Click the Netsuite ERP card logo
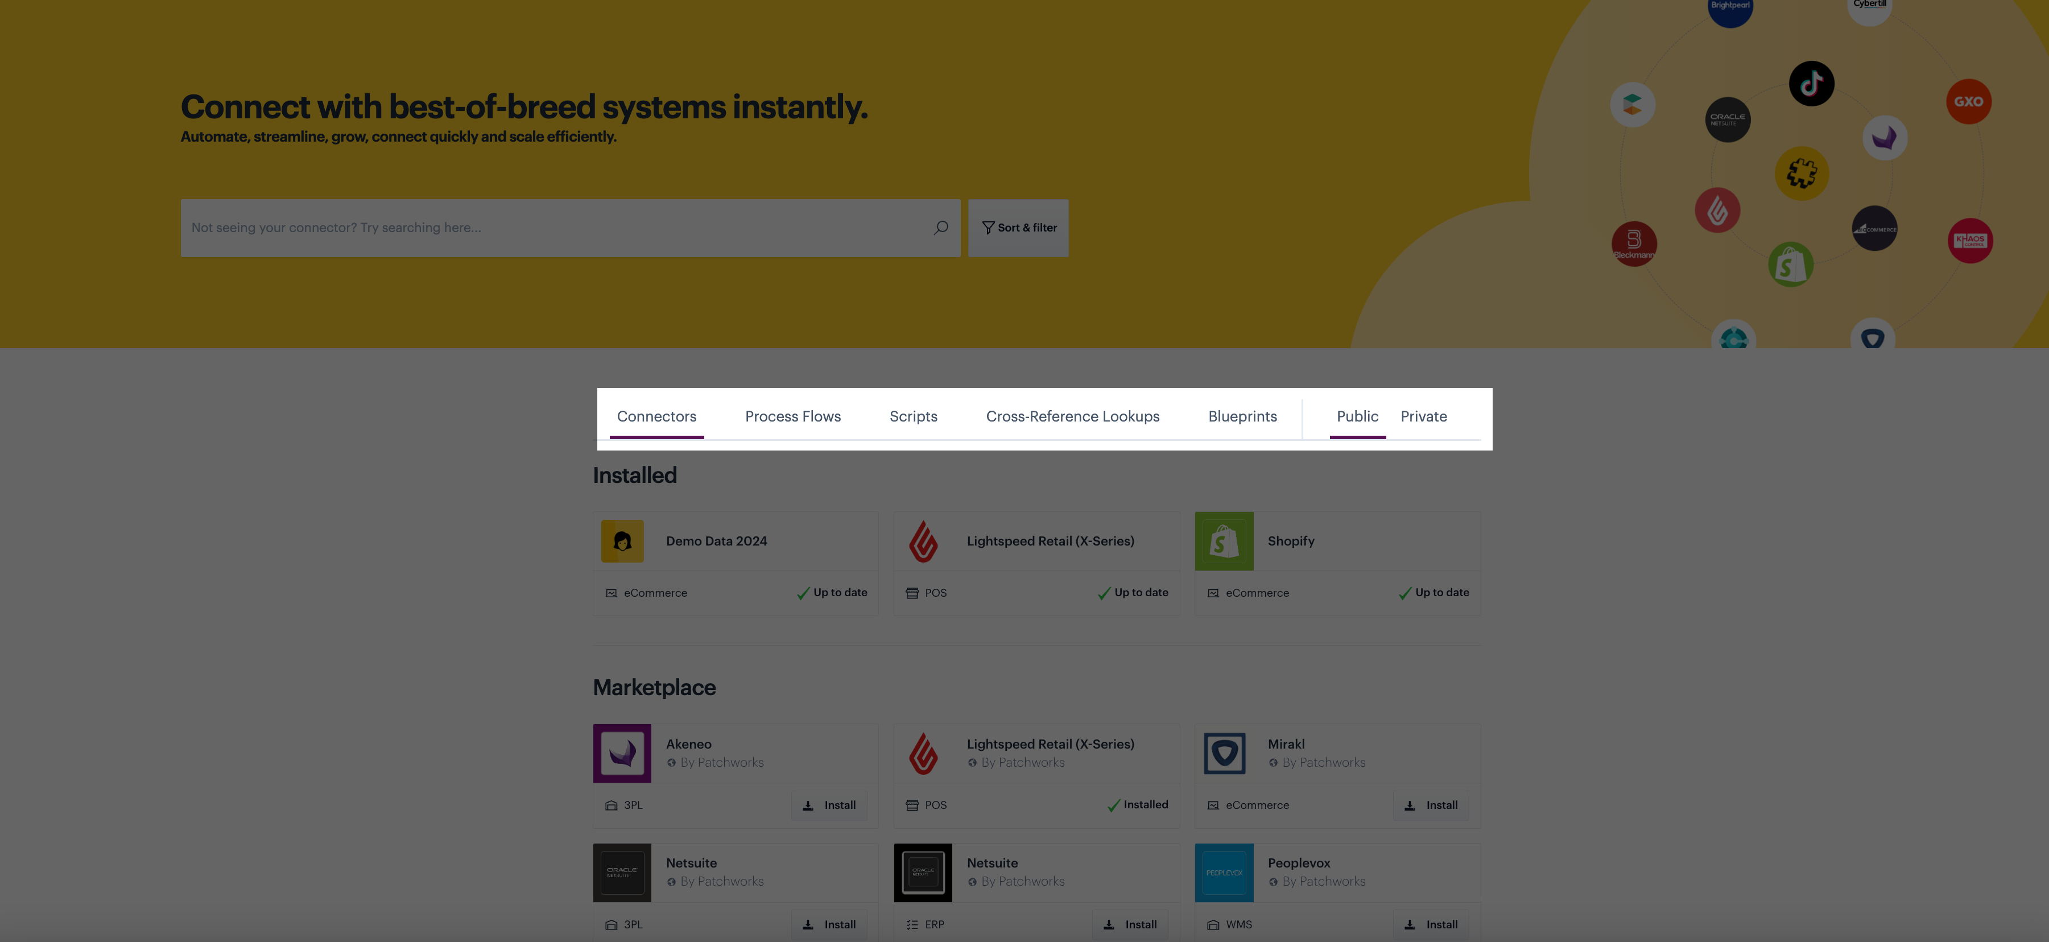Screen dimensions: 2049x942 click(923, 873)
